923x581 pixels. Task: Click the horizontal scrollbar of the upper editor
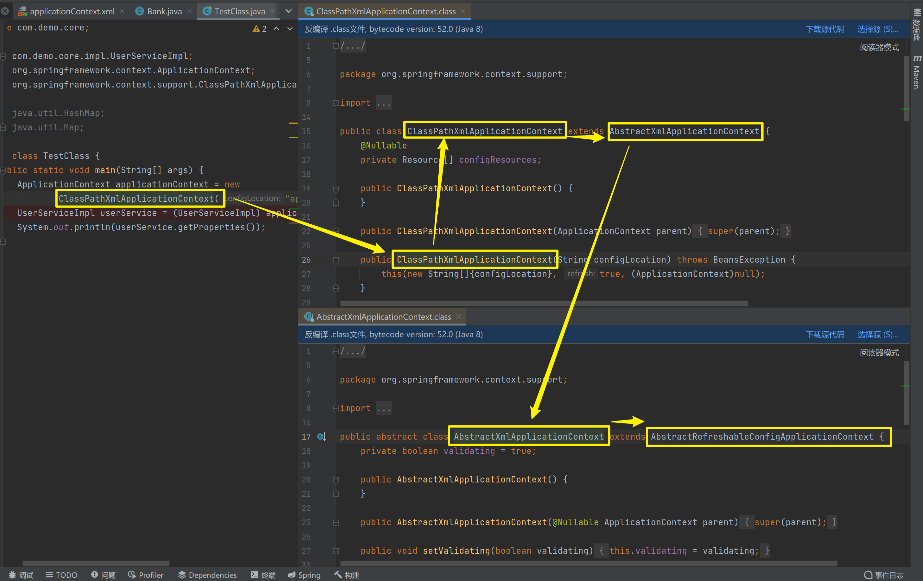[544, 303]
